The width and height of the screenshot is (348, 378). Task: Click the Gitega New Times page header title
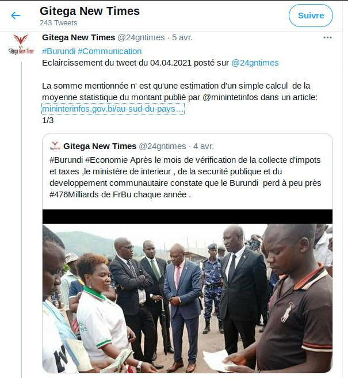90,11
